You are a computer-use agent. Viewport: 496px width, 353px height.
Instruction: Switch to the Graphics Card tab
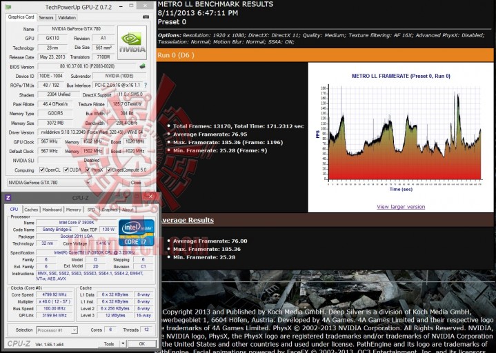[21, 17]
